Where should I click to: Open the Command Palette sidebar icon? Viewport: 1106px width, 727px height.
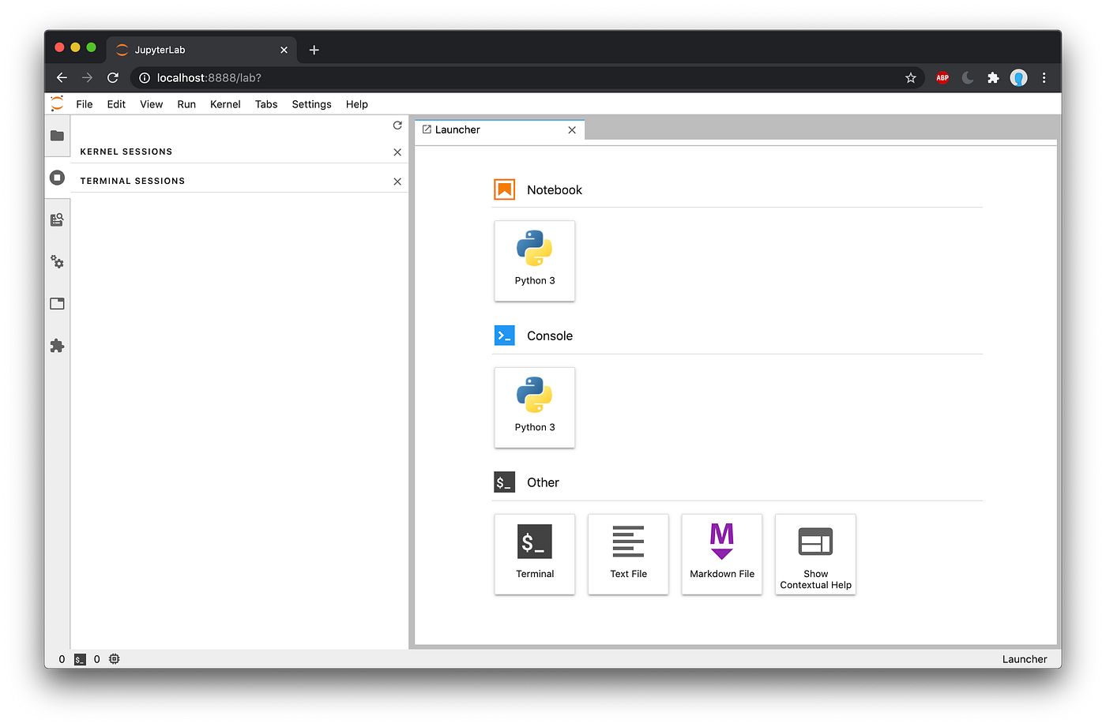click(x=57, y=219)
